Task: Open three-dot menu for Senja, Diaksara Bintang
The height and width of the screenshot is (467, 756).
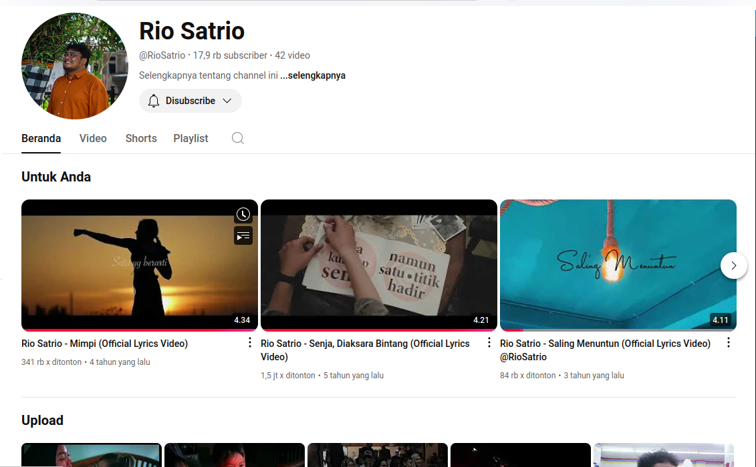Action: 489,342
